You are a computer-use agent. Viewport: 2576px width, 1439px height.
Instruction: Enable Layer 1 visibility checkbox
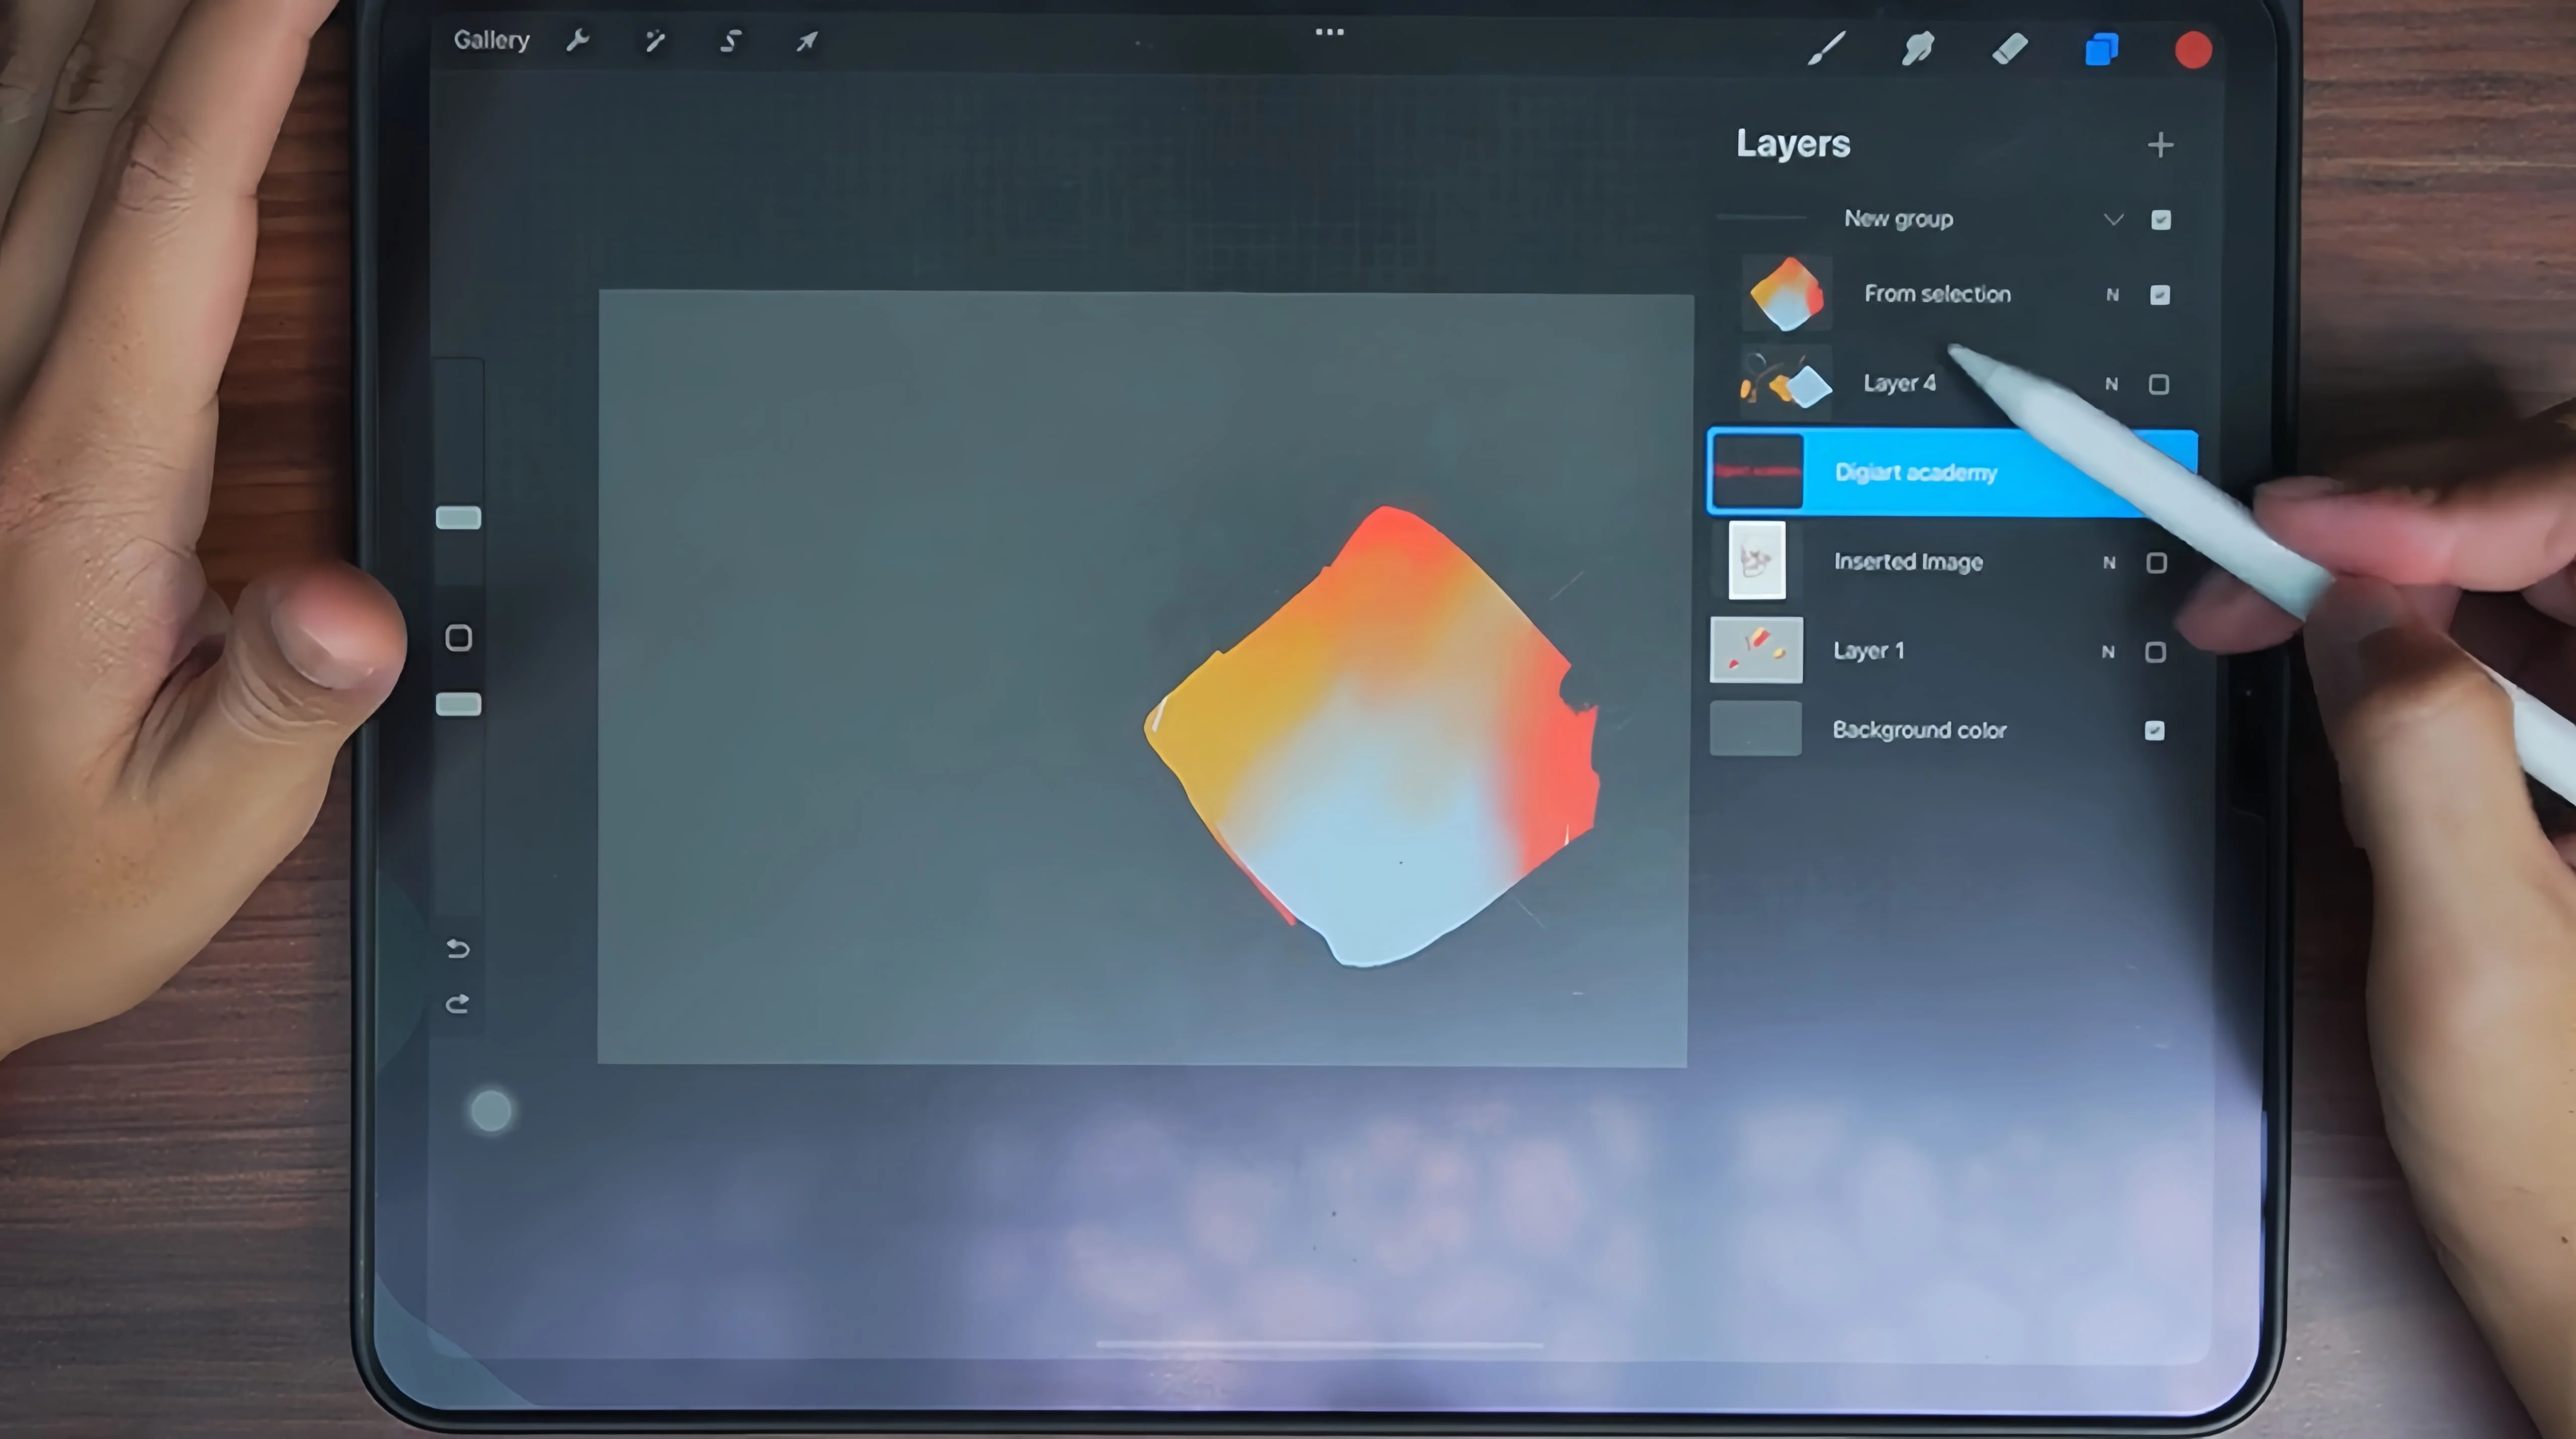(2156, 652)
